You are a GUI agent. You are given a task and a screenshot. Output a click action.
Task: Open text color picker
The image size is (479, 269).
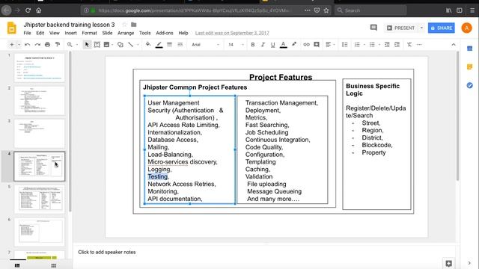point(283,45)
